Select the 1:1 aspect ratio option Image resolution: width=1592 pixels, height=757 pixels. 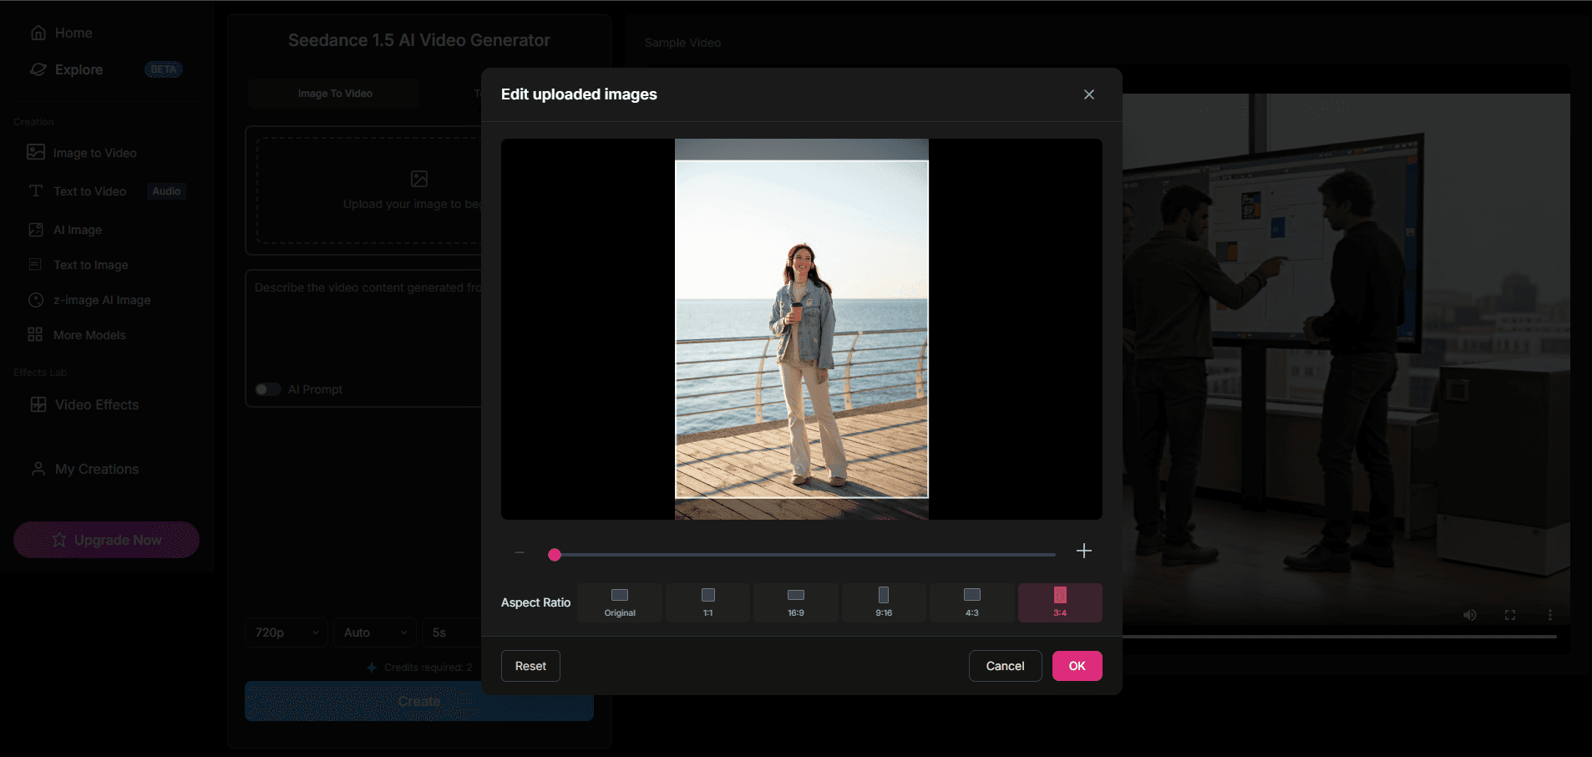[x=707, y=602]
